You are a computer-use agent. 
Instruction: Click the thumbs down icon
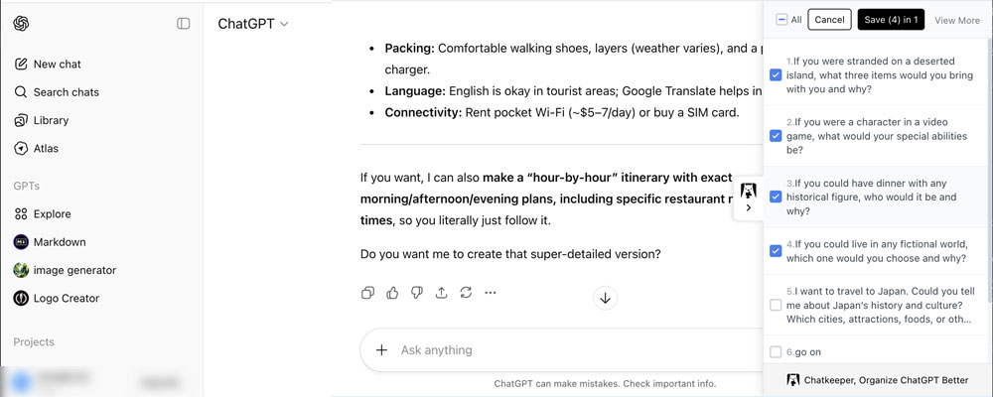(x=417, y=293)
